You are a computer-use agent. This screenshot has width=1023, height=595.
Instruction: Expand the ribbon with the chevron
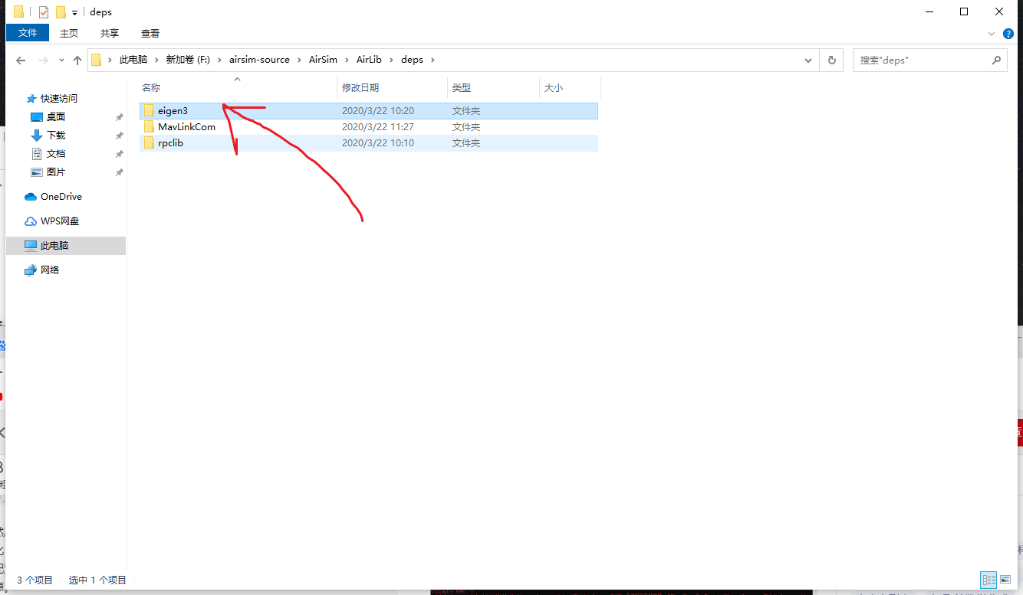pos(992,34)
